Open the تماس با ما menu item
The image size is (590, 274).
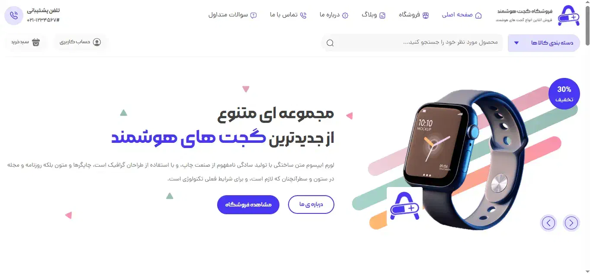[288, 15]
